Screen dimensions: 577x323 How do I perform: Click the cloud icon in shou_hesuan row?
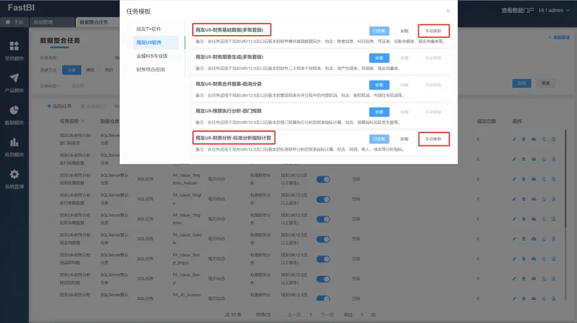534,179
